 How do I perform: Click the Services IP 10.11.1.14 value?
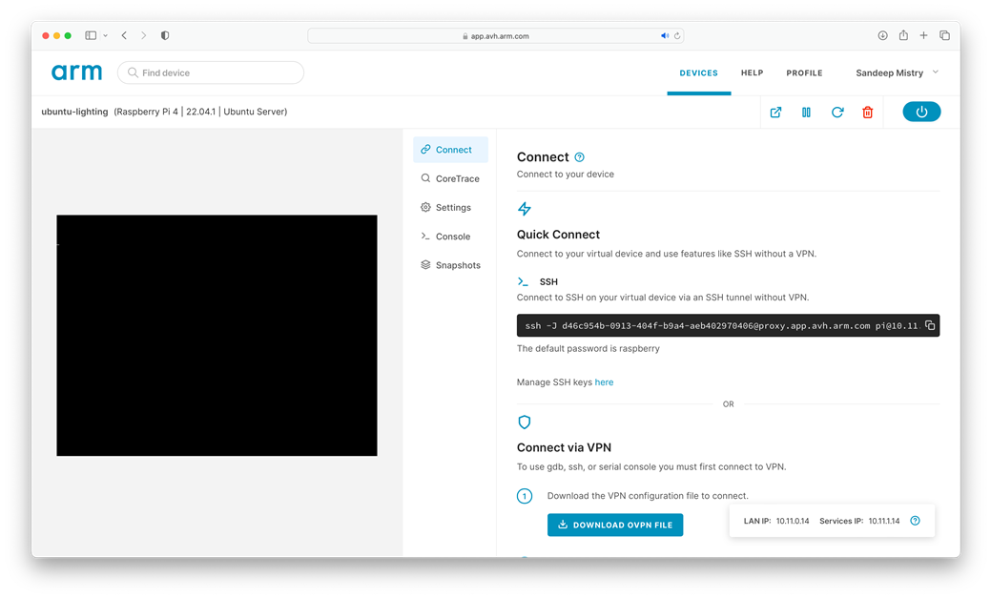click(883, 521)
